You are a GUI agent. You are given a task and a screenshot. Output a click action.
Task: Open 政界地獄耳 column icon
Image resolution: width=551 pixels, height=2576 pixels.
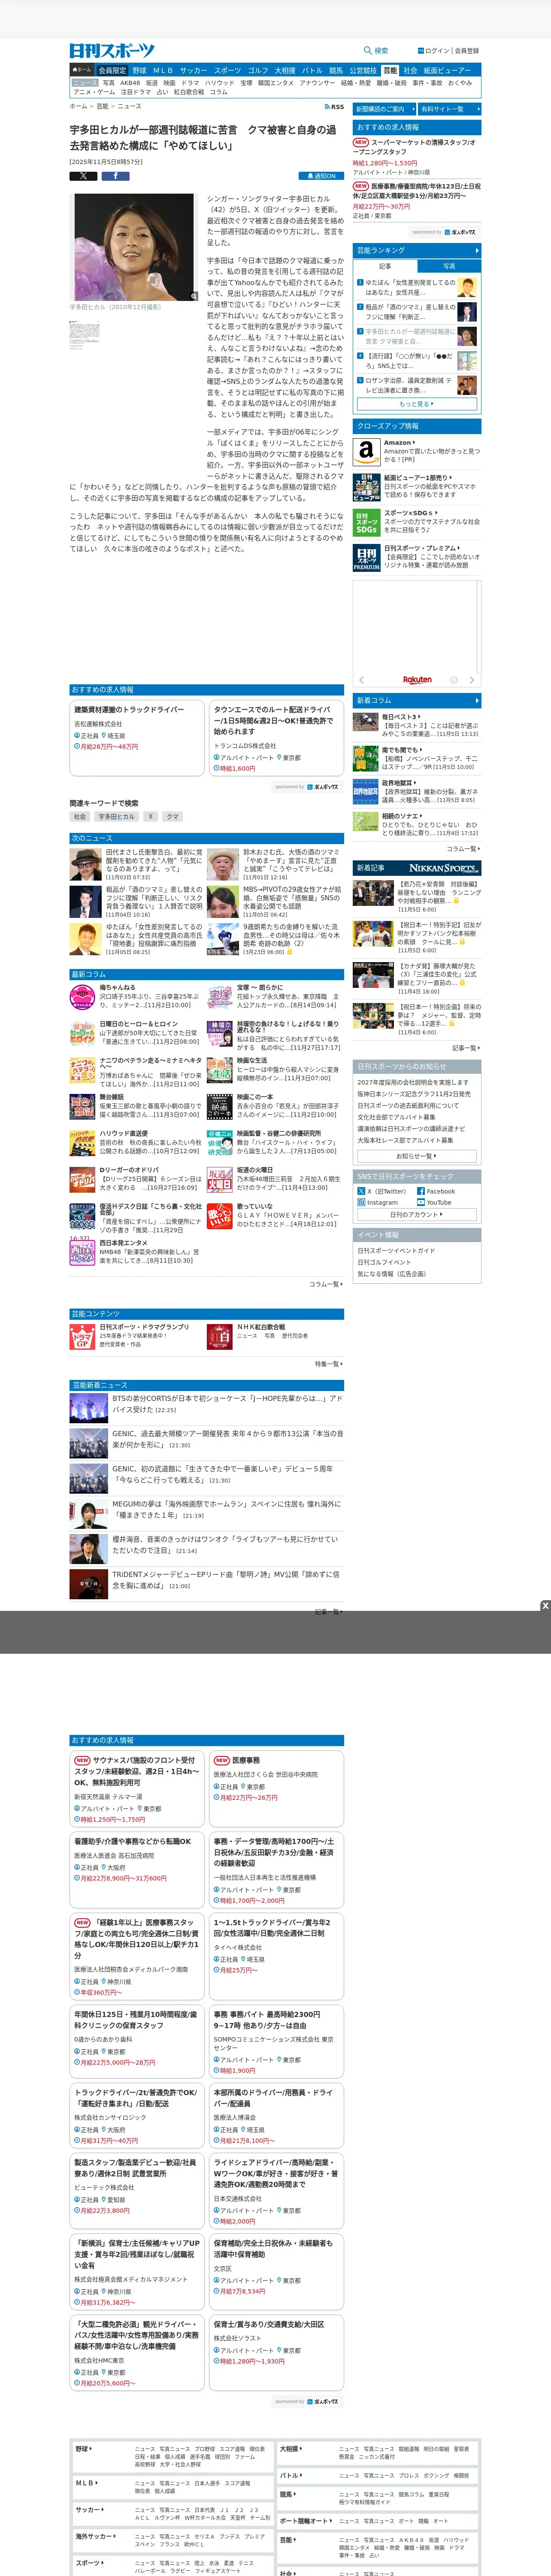[x=366, y=792]
